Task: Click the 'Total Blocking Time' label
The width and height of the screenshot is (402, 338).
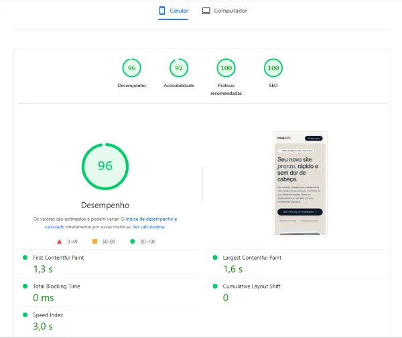Action: point(56,286)
